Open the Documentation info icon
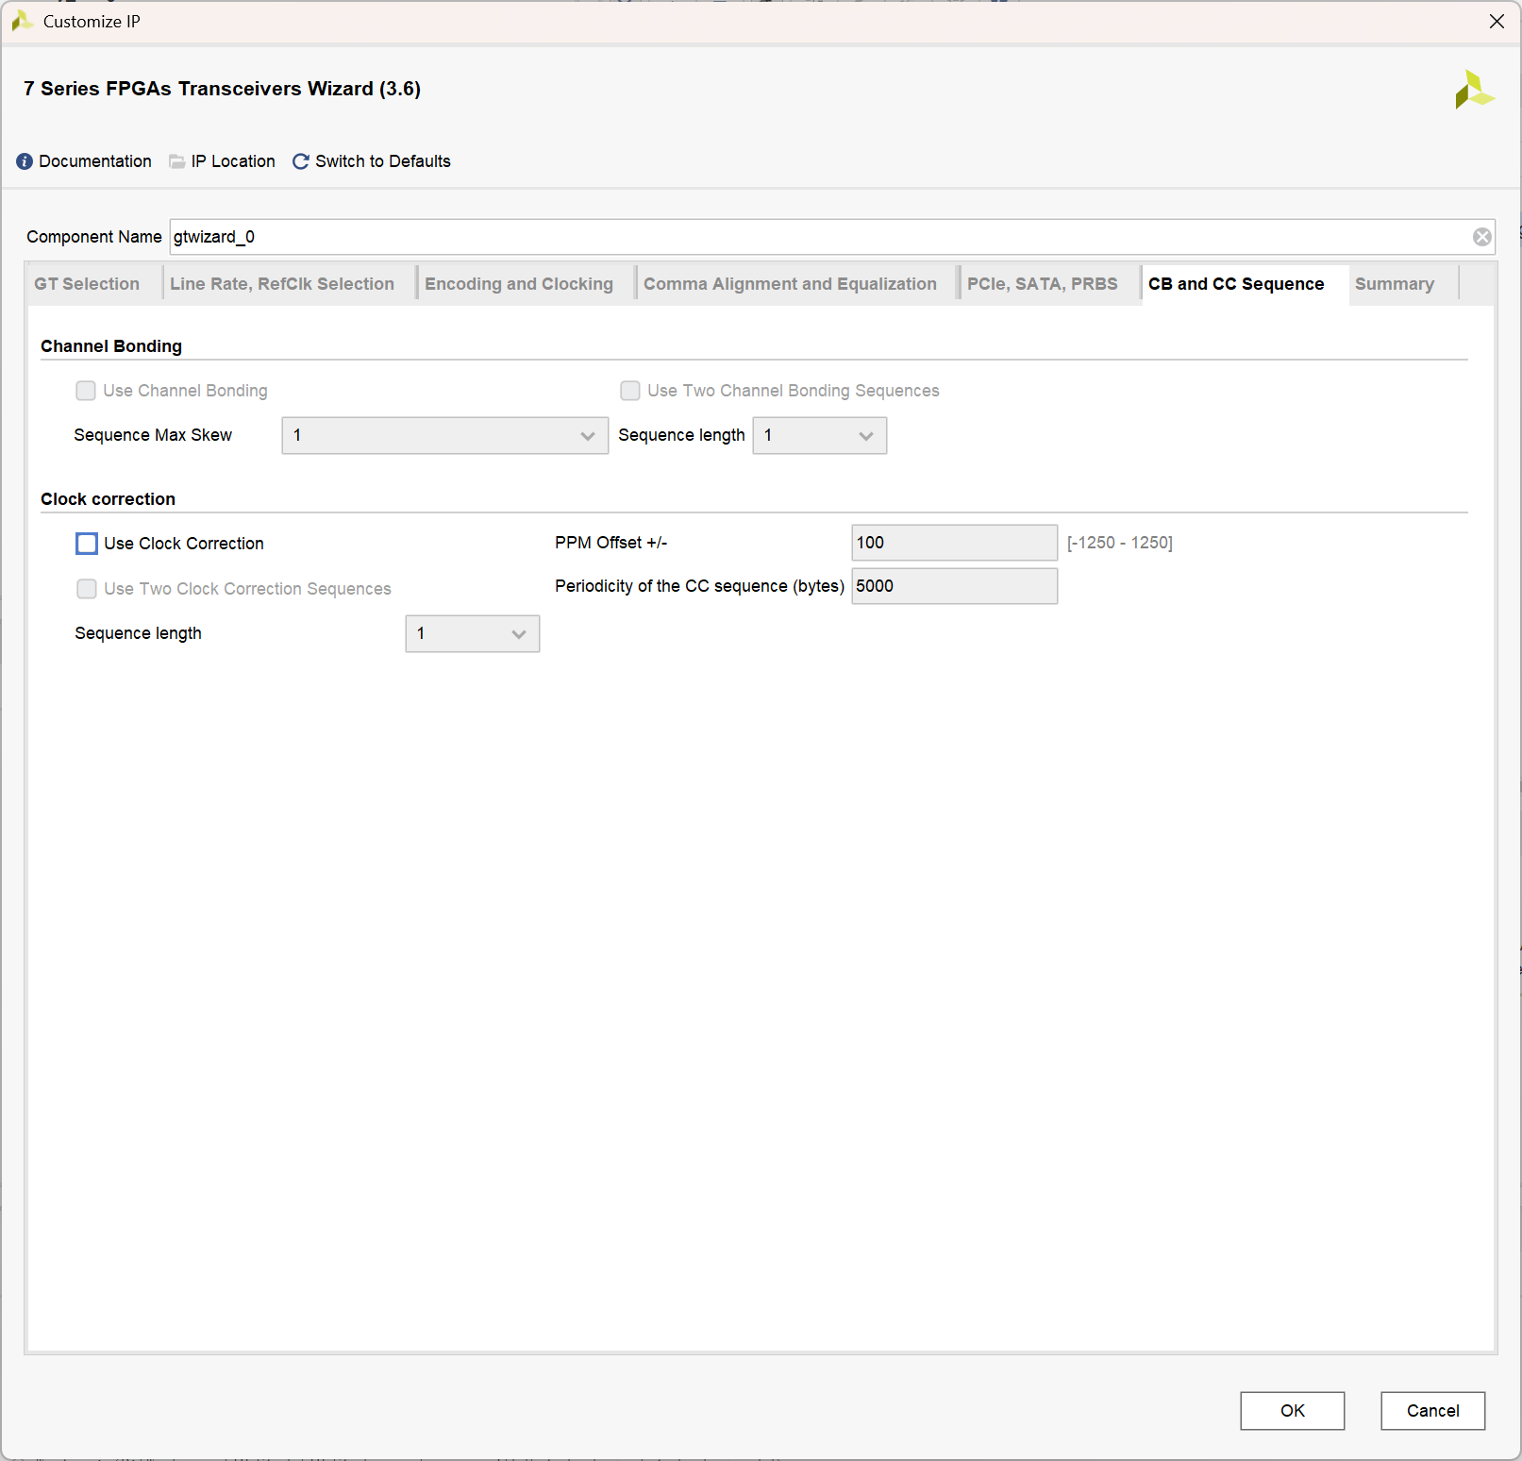Viewport: 1522px width, 1461px height. pyautogui.click(x=25, y=161)
